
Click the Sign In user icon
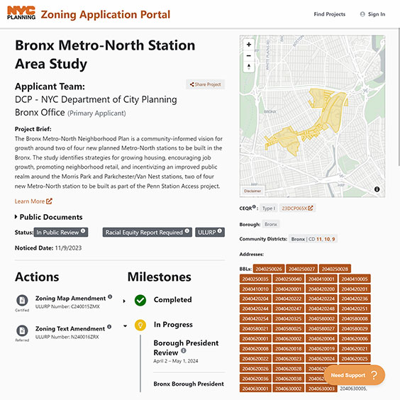pyautogui.click(x=362, y=14)
